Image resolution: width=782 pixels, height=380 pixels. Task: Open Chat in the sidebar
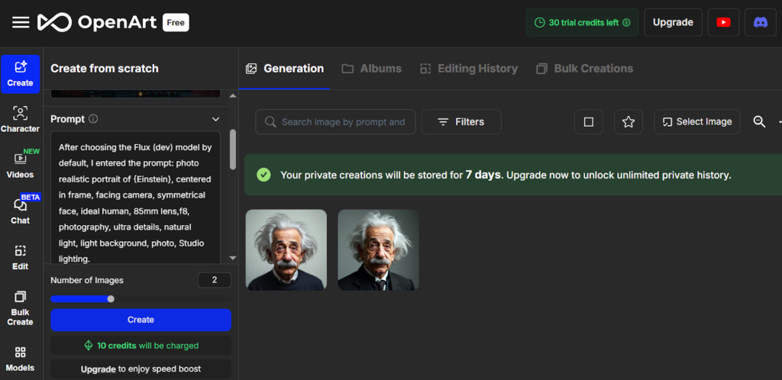[x=20, y=211]
